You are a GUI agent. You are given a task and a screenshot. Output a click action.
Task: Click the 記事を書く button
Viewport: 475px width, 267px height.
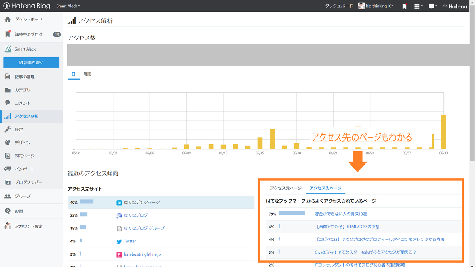[31, 62]
